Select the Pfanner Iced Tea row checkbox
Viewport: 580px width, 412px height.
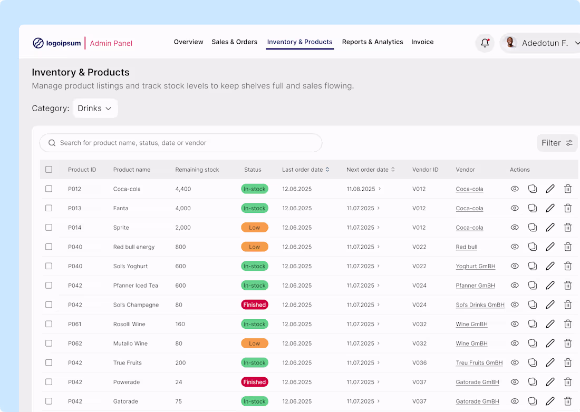click(49, 285)
